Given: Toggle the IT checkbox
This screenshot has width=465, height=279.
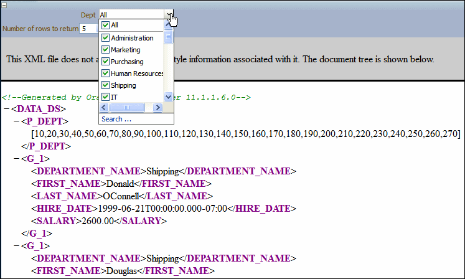Looking at the screenshot, I should [105, 97].
